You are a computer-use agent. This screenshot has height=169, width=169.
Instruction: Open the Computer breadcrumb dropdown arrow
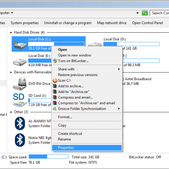12,13
